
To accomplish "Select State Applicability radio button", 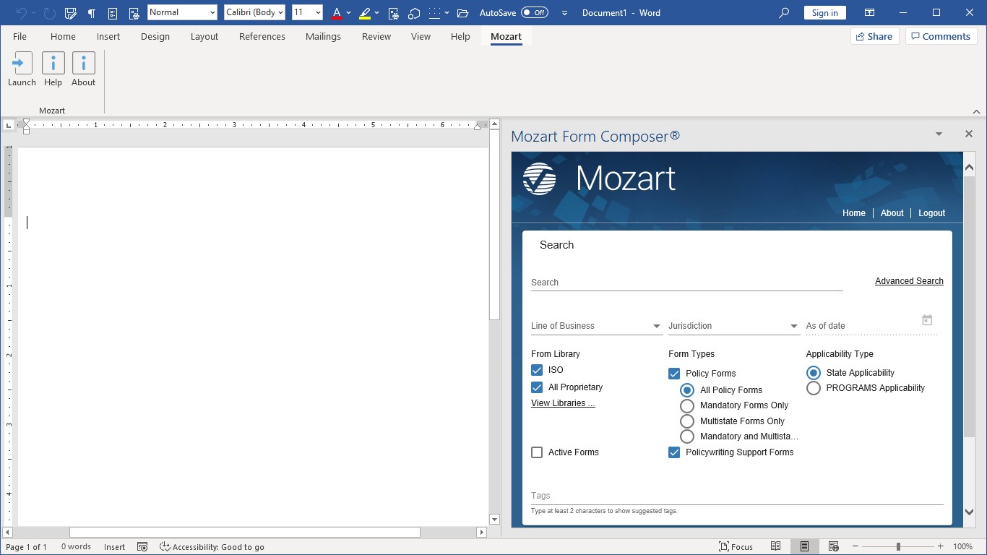I will tap(814, 373).
